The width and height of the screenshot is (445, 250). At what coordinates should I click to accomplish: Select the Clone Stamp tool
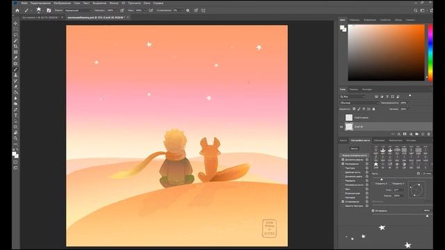pyautogui.click(x=15, y=75)
